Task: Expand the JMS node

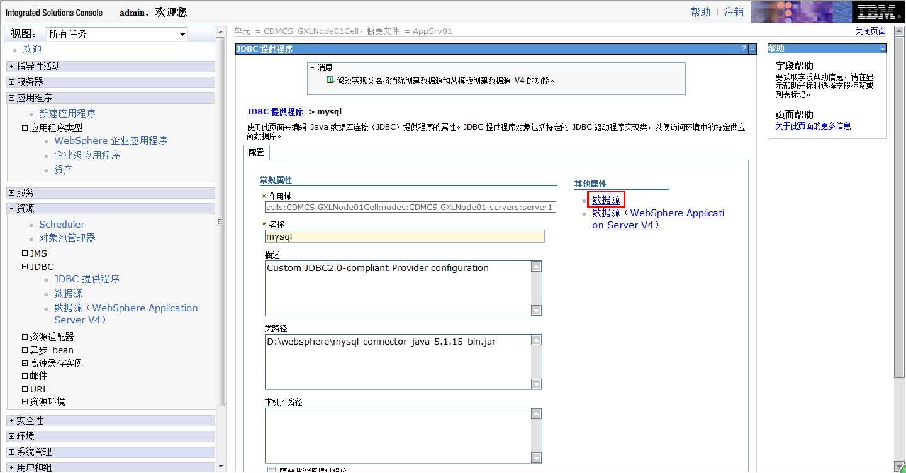Action: coord(25,253)
